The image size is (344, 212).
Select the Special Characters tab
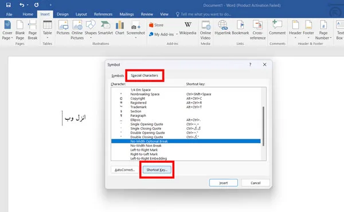(x=144, y=76)
